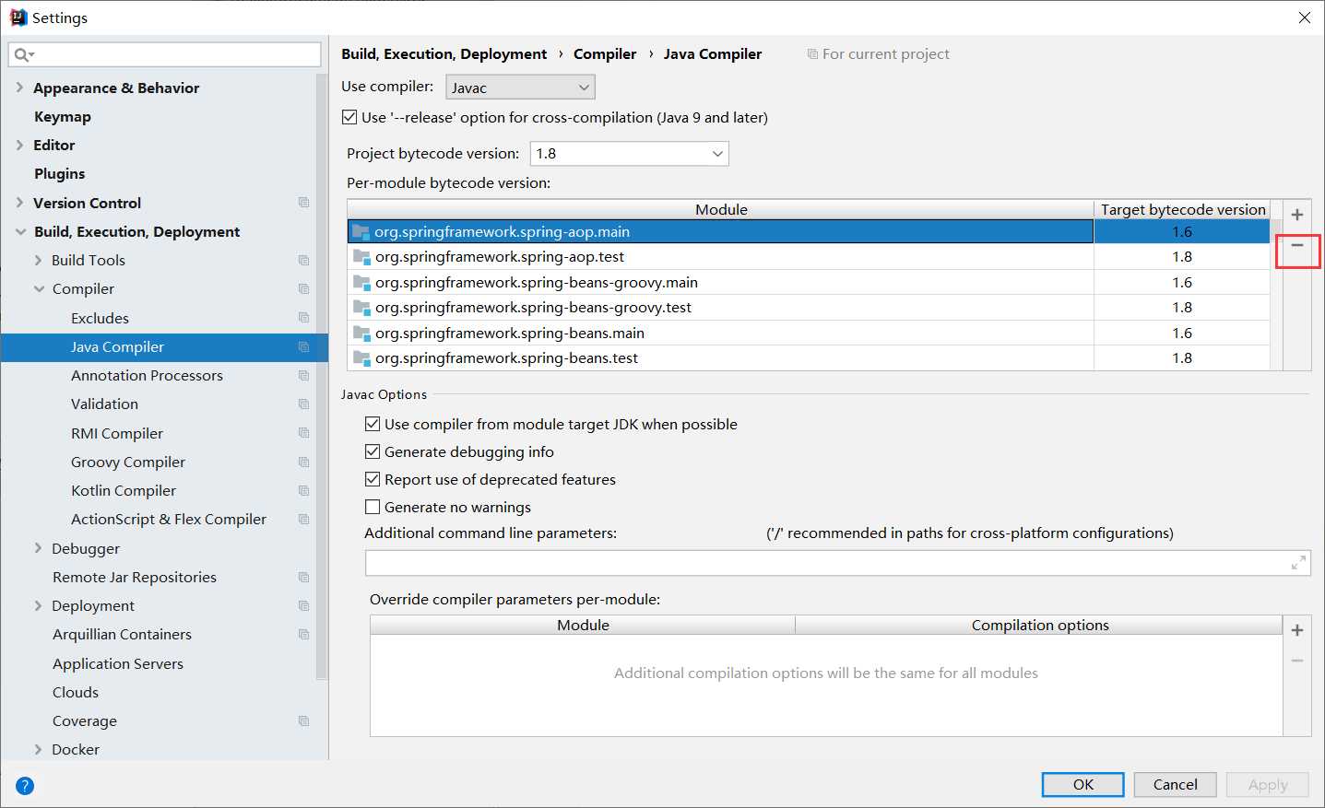Click the 1.6 version cell for spring-beans-groovy.main
The width and height of the screenshot is (1325, 808).
pos(1182,282)
